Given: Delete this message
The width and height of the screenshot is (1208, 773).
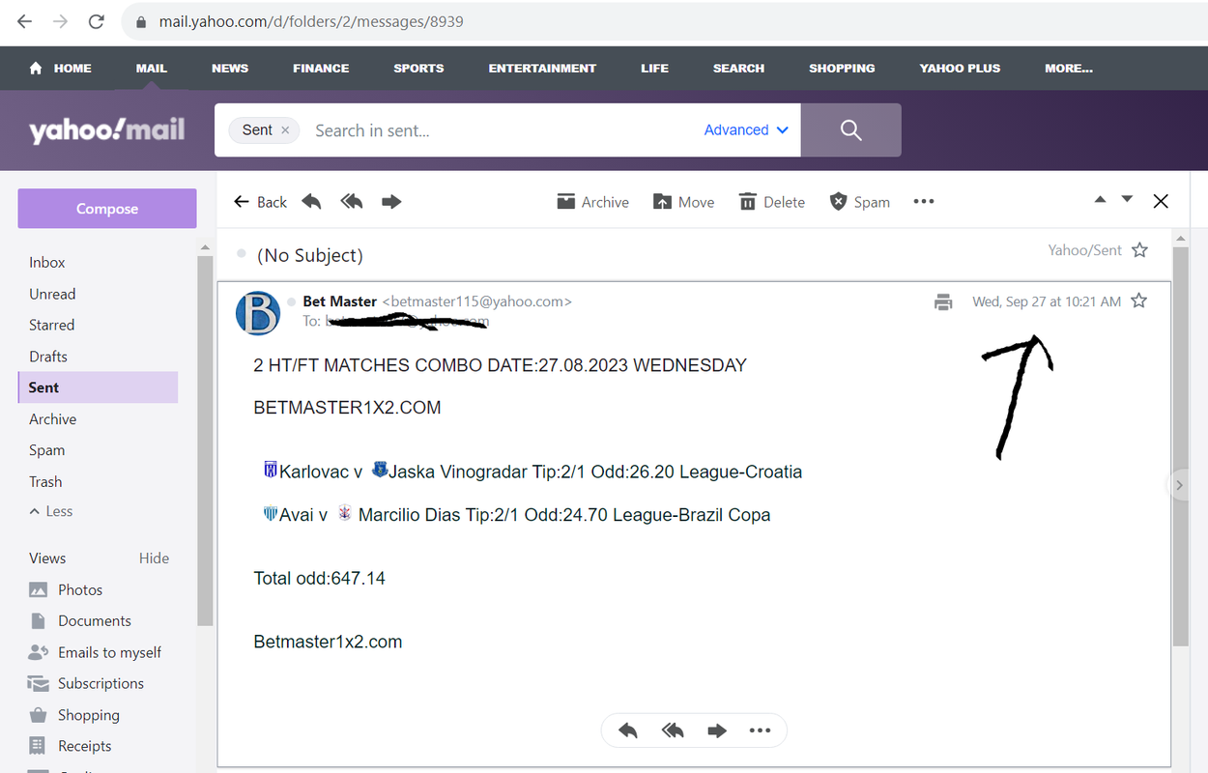Looking at the screenshot, I should click(771, 202).
